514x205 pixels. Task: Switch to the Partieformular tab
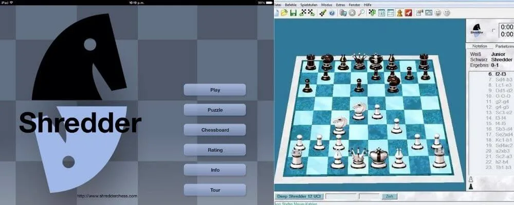[504, 46]
